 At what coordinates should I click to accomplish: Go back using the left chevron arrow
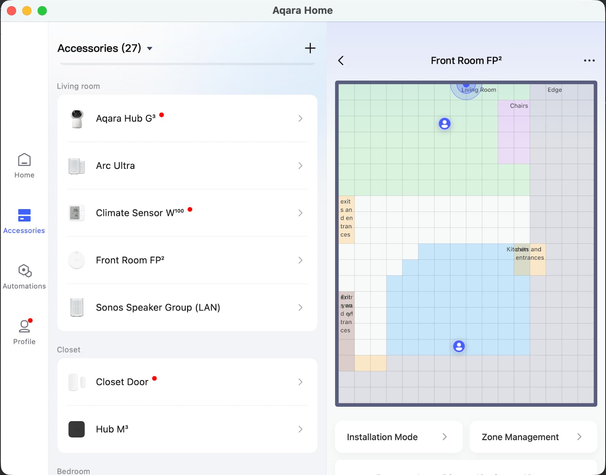pos(341,61)
